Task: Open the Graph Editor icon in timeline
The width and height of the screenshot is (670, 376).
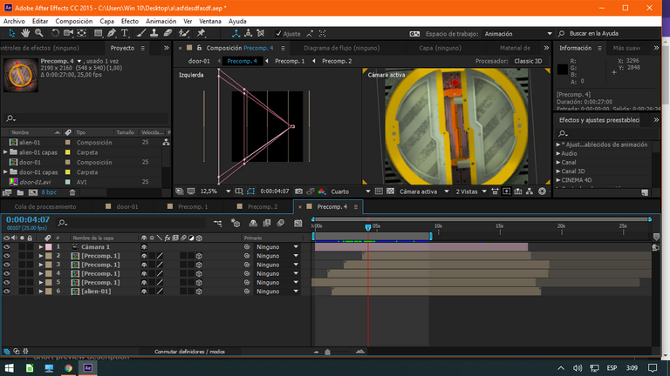Action: pos(297,223)
